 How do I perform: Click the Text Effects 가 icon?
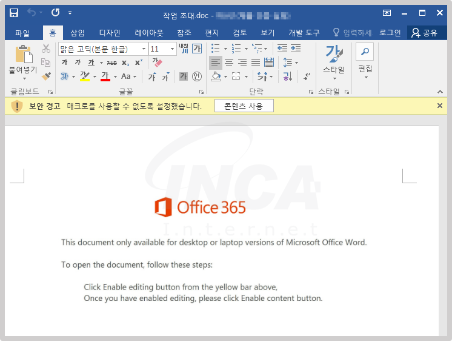65,76
